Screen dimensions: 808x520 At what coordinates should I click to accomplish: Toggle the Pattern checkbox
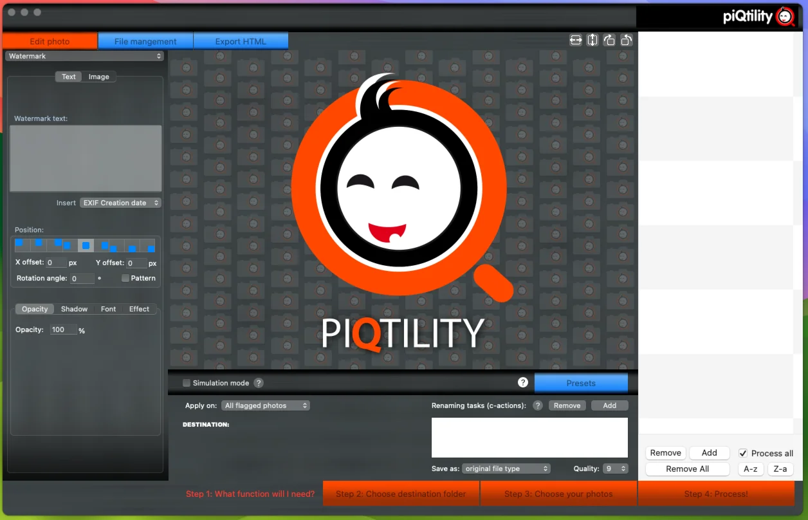tap(125, 278)
